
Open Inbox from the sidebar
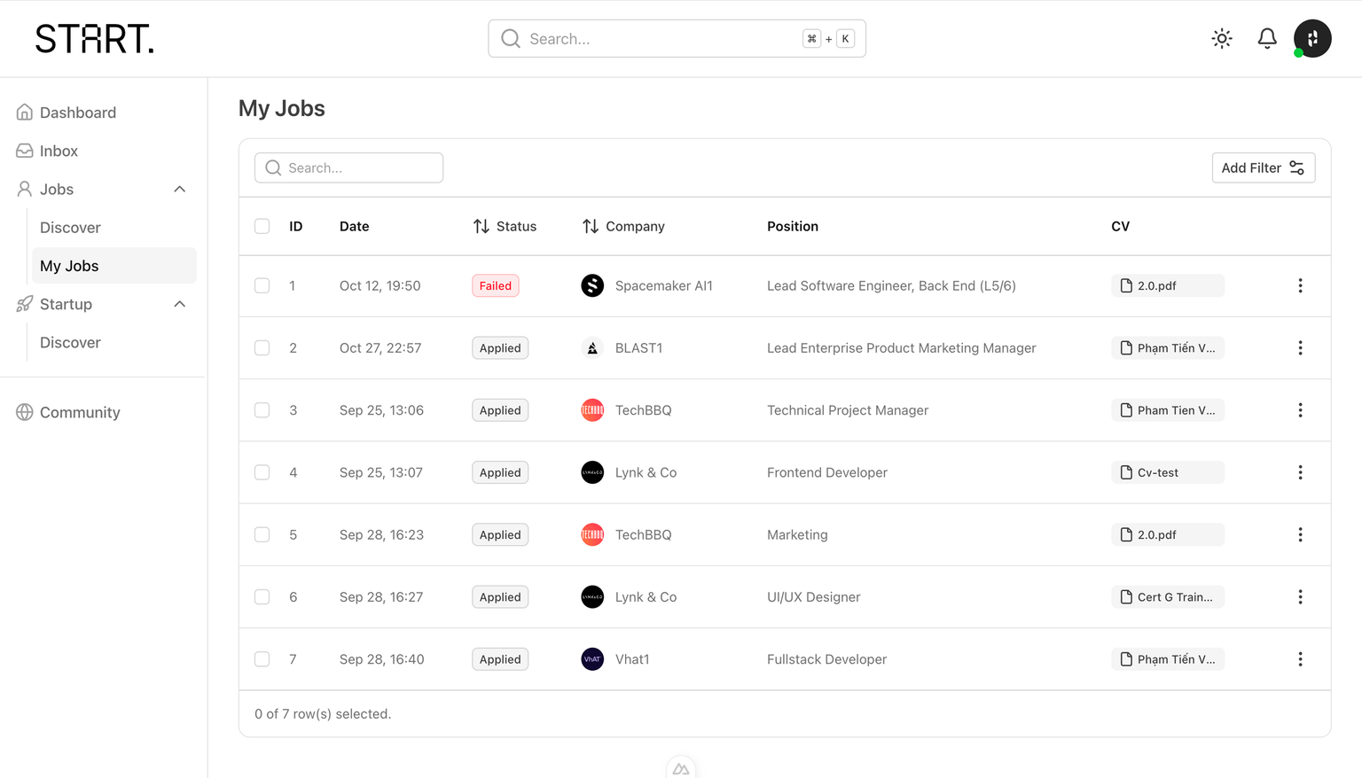(x=59, y=152)
